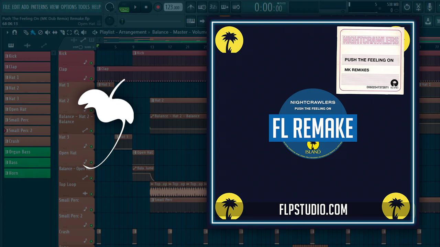
Task: Mute the Balance - Hat 2 track light
Action: pyautogui.click(x=91, y=130)
